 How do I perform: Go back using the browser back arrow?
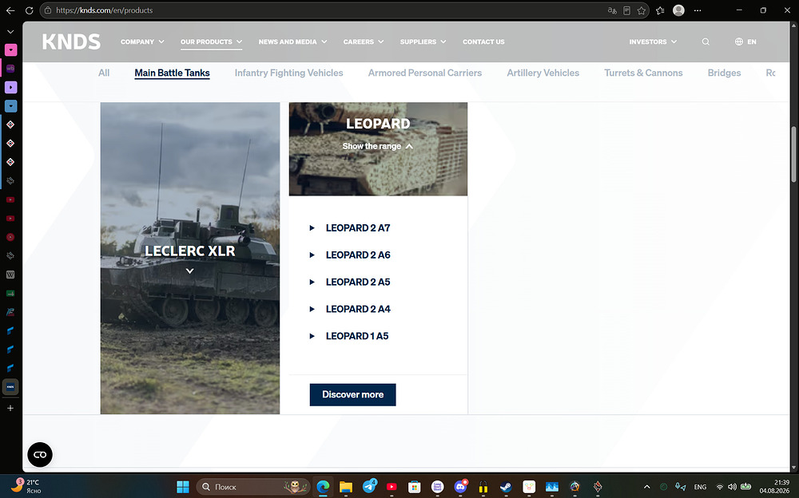[x=10, y=10]
